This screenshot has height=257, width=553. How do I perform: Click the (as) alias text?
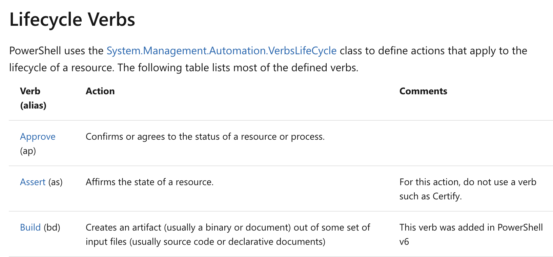(56, 182)
